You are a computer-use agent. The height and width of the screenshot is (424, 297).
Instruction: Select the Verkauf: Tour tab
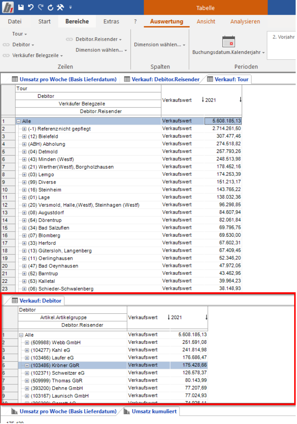click(x=228, y=79)
